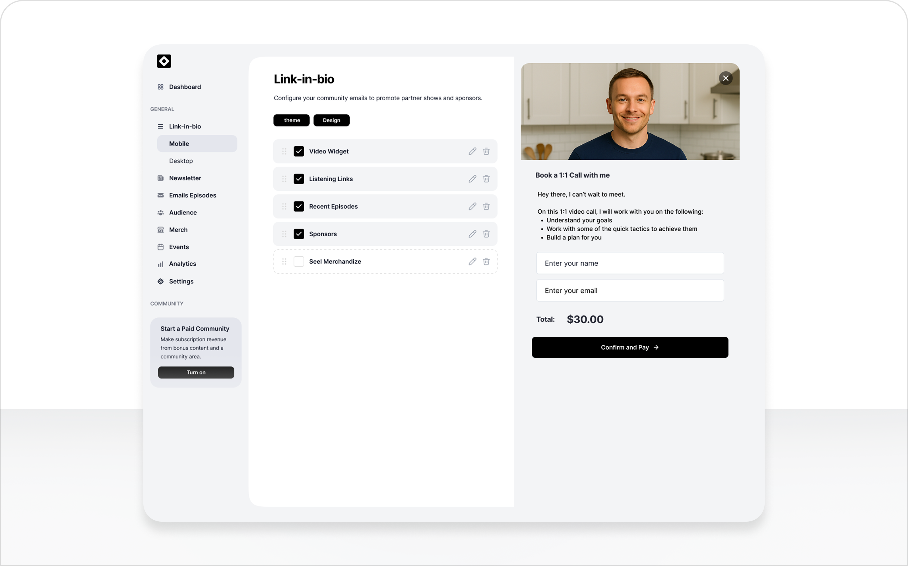Click the Enter your email field
Viewport: 908px width, 566px height.
630,290
